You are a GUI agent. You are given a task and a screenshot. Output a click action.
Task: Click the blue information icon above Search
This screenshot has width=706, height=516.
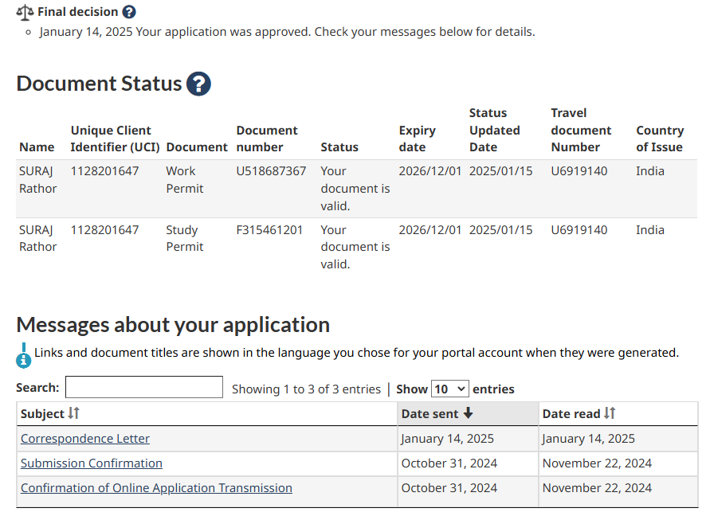point(24,355)
